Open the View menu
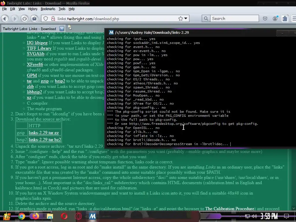This screenshot has width=296, height=222. 21,9
